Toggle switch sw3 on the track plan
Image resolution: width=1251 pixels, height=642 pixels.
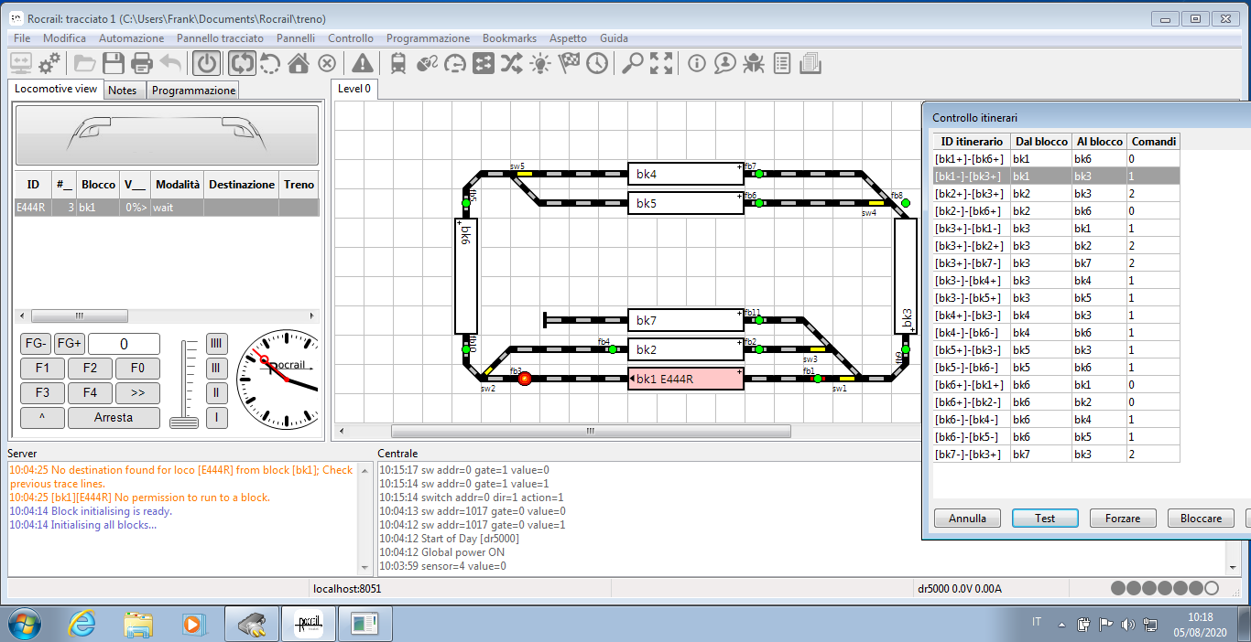(817, 349)
